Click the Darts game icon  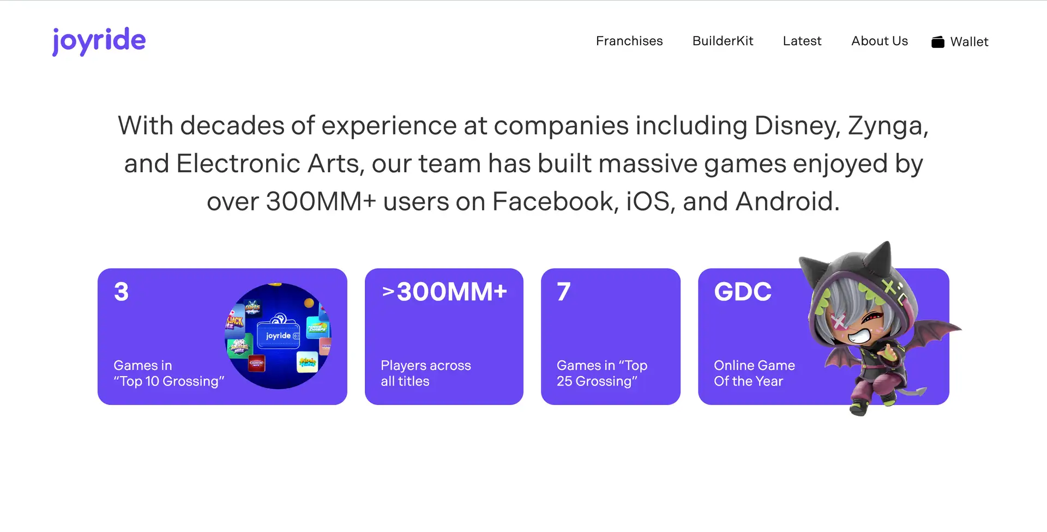tap(252, 309)
